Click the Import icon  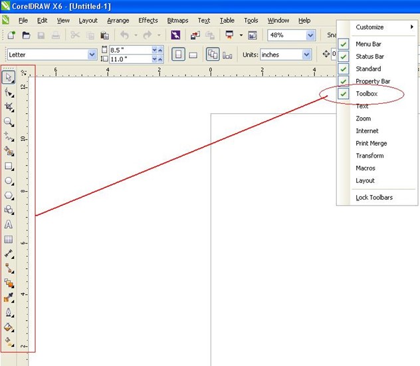[195, 35]
